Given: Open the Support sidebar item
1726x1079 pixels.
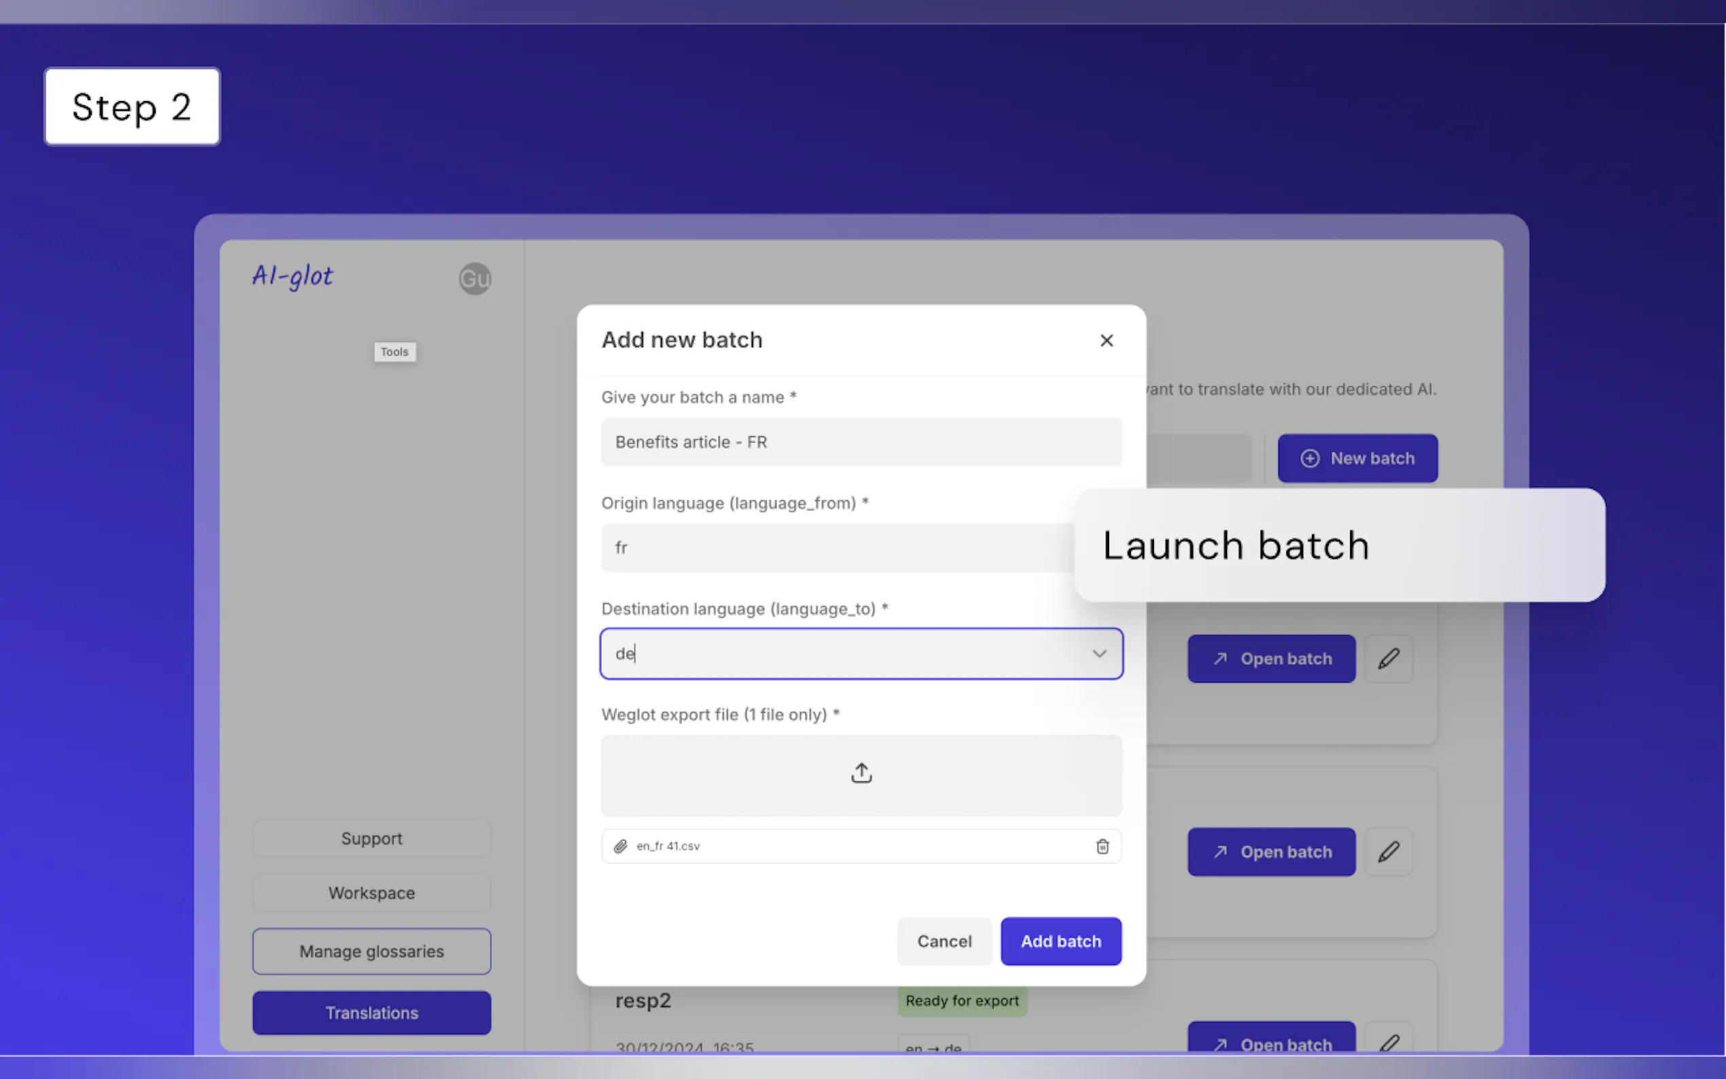Looking at the screenshot, I should (x=371, y=838).
